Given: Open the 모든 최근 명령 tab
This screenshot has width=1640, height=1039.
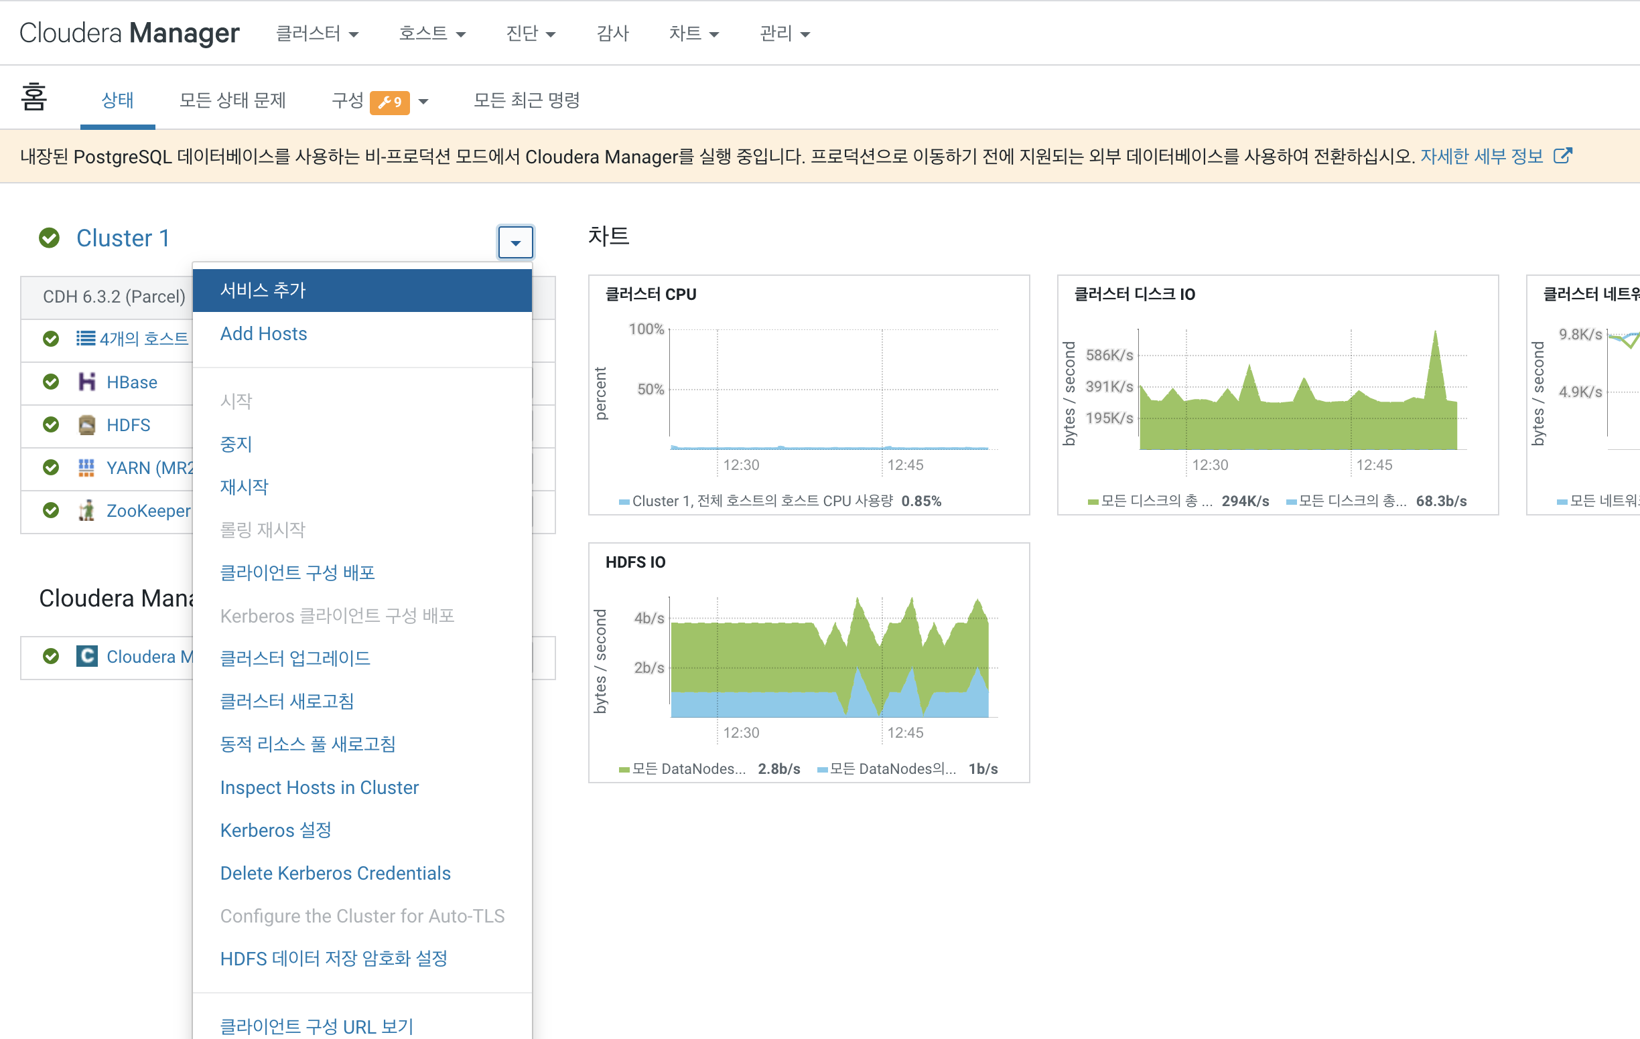Looking at the screenshot, I should tap(527, 100).
